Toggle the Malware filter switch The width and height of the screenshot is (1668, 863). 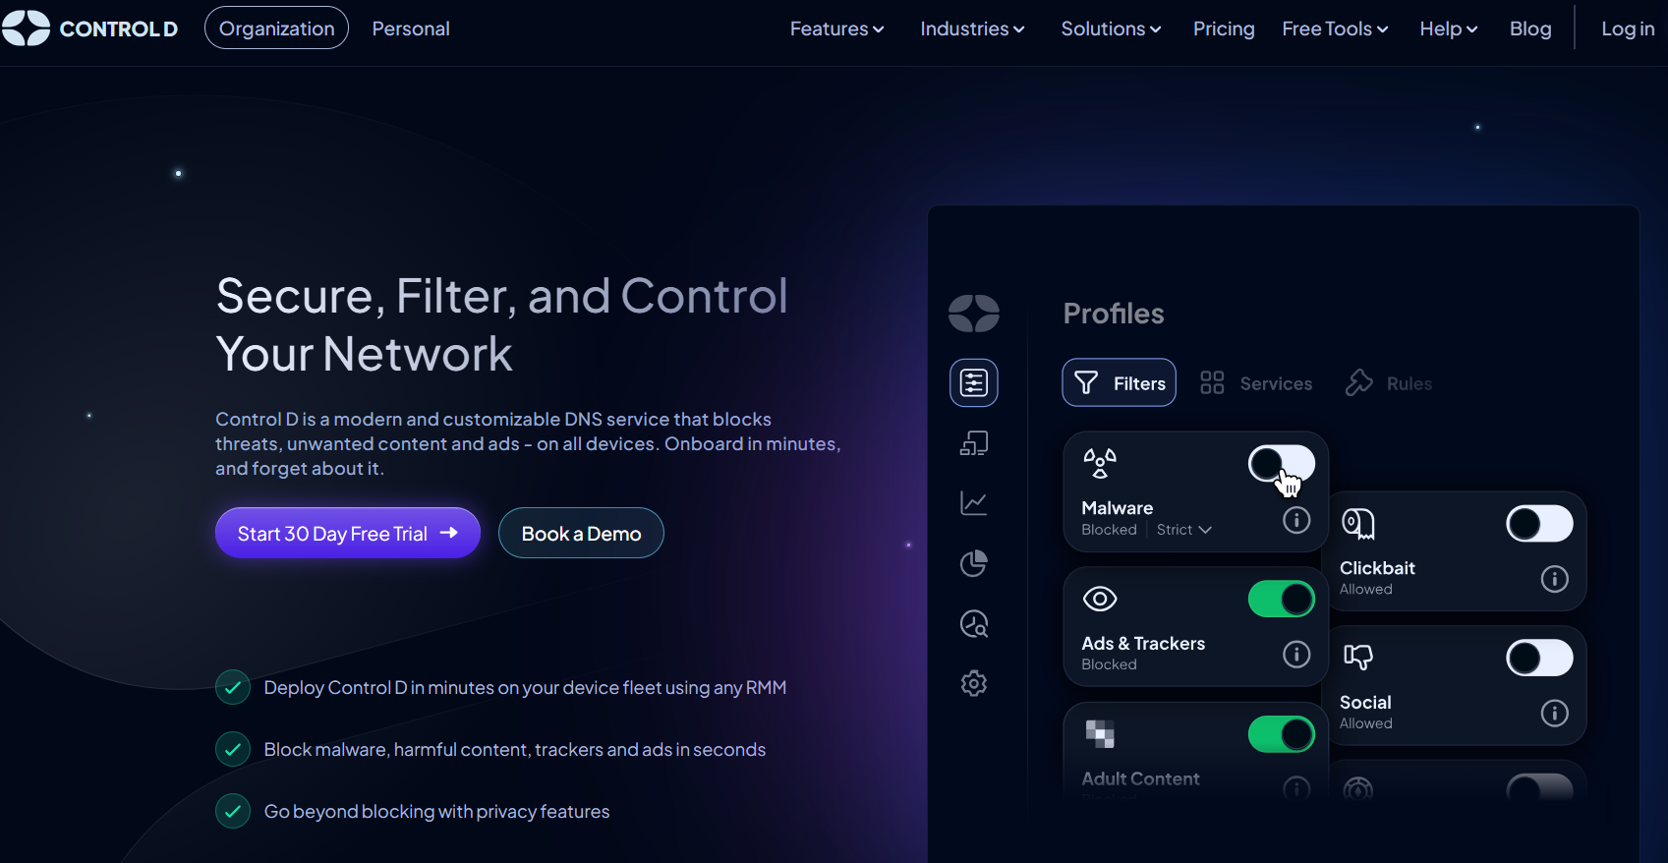tap(1282, 464)
